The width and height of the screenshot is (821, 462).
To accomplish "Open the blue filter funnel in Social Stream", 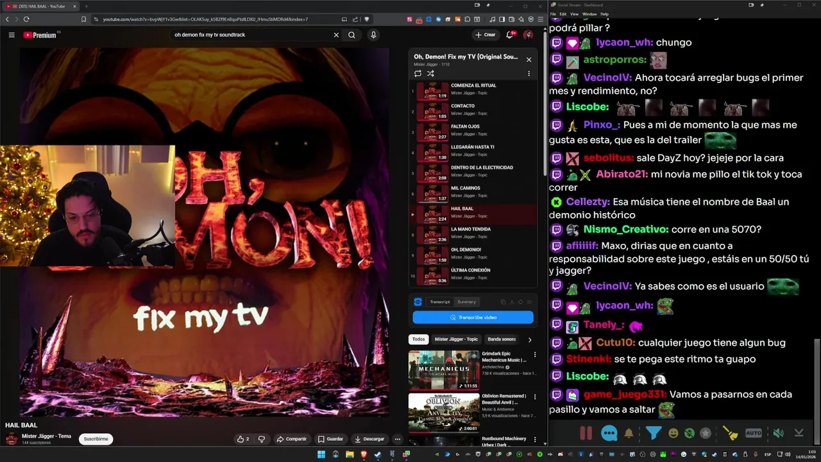I will tap(653, 433).
